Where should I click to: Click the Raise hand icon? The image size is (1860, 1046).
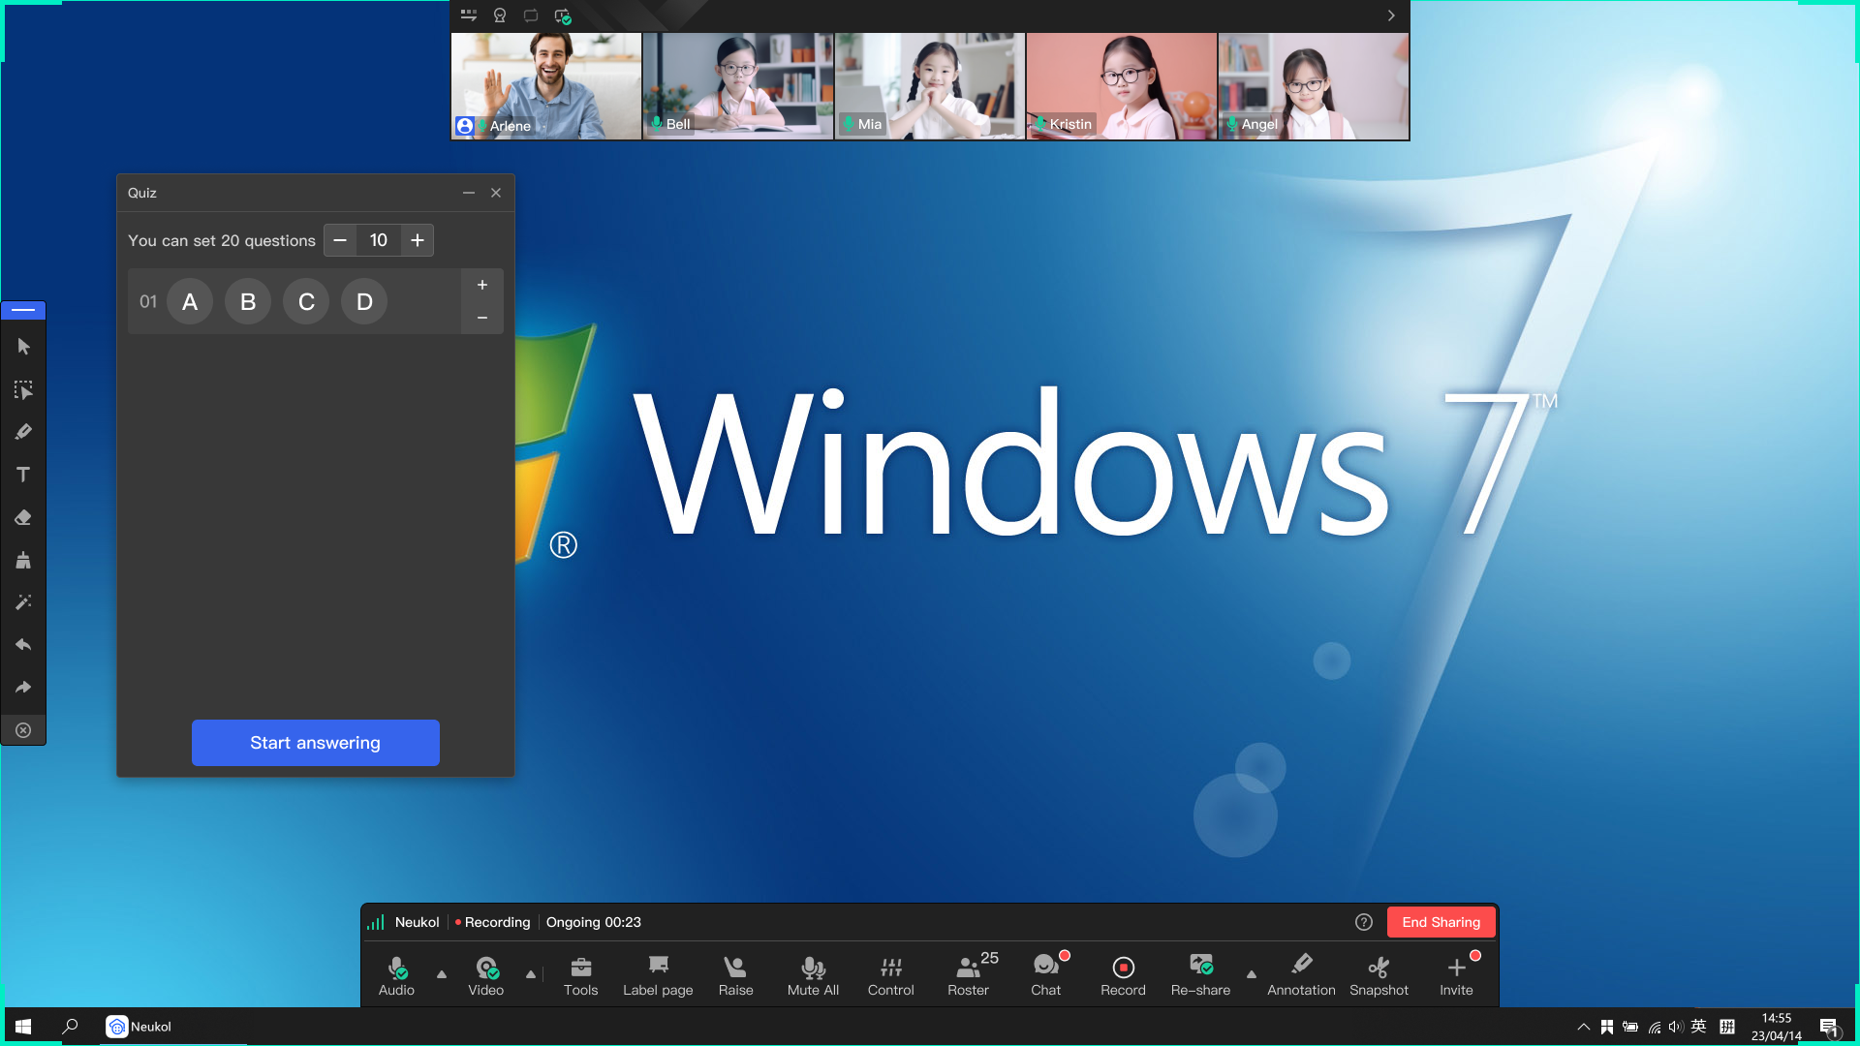coord(735,974)
